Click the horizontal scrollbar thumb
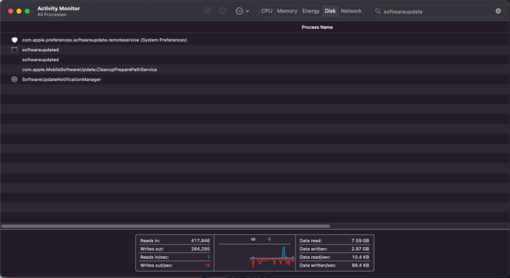This screenshot has width=510, height=278. [x=166, y=226]
